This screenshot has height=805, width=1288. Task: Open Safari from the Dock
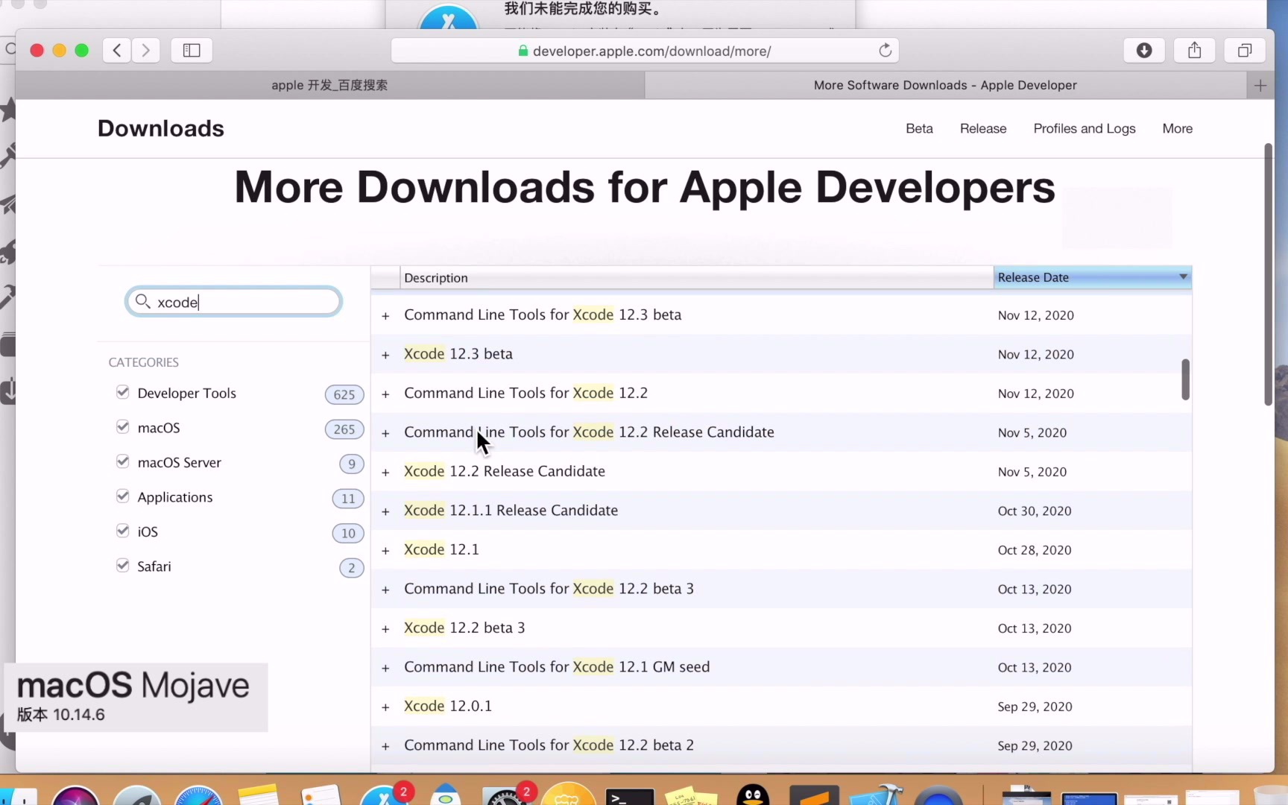click(x=198, y=798)
